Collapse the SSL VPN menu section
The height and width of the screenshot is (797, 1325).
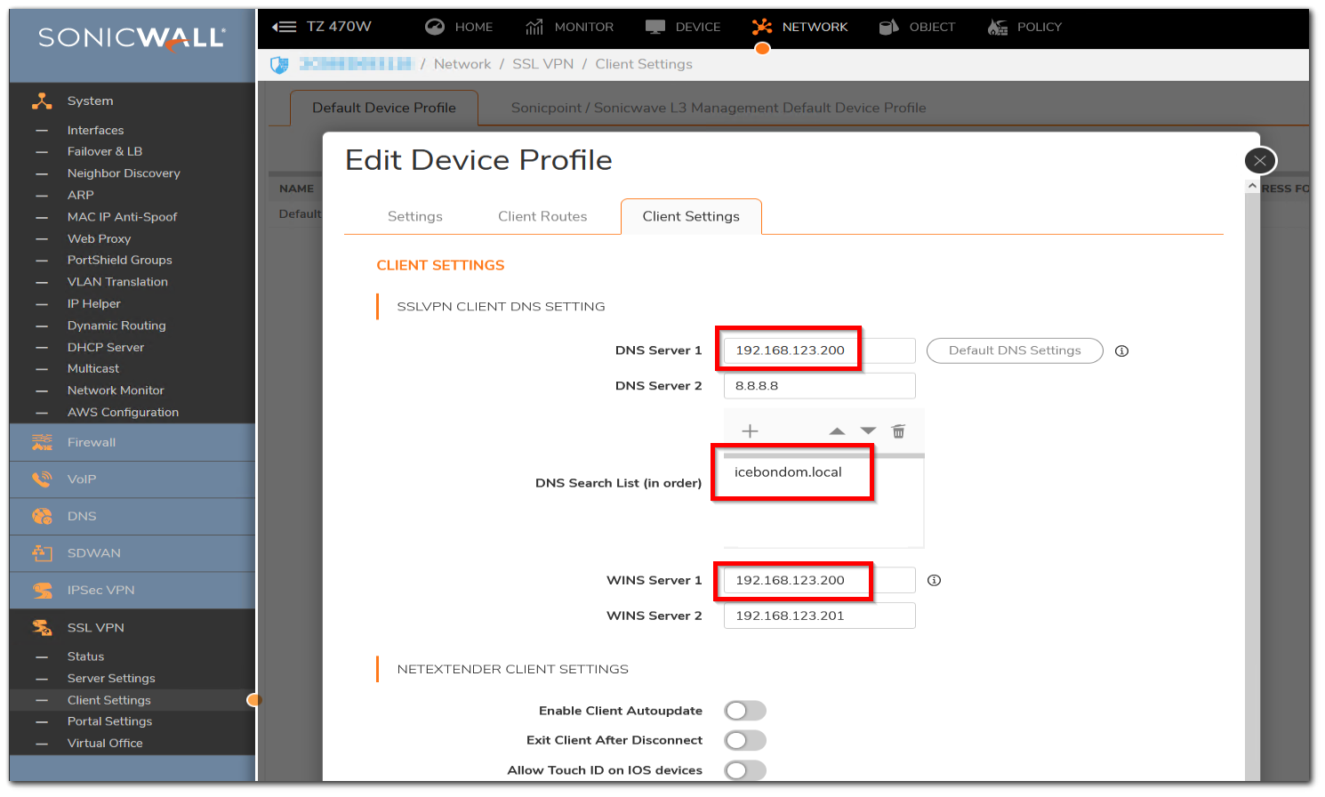(x=132, y=627)
